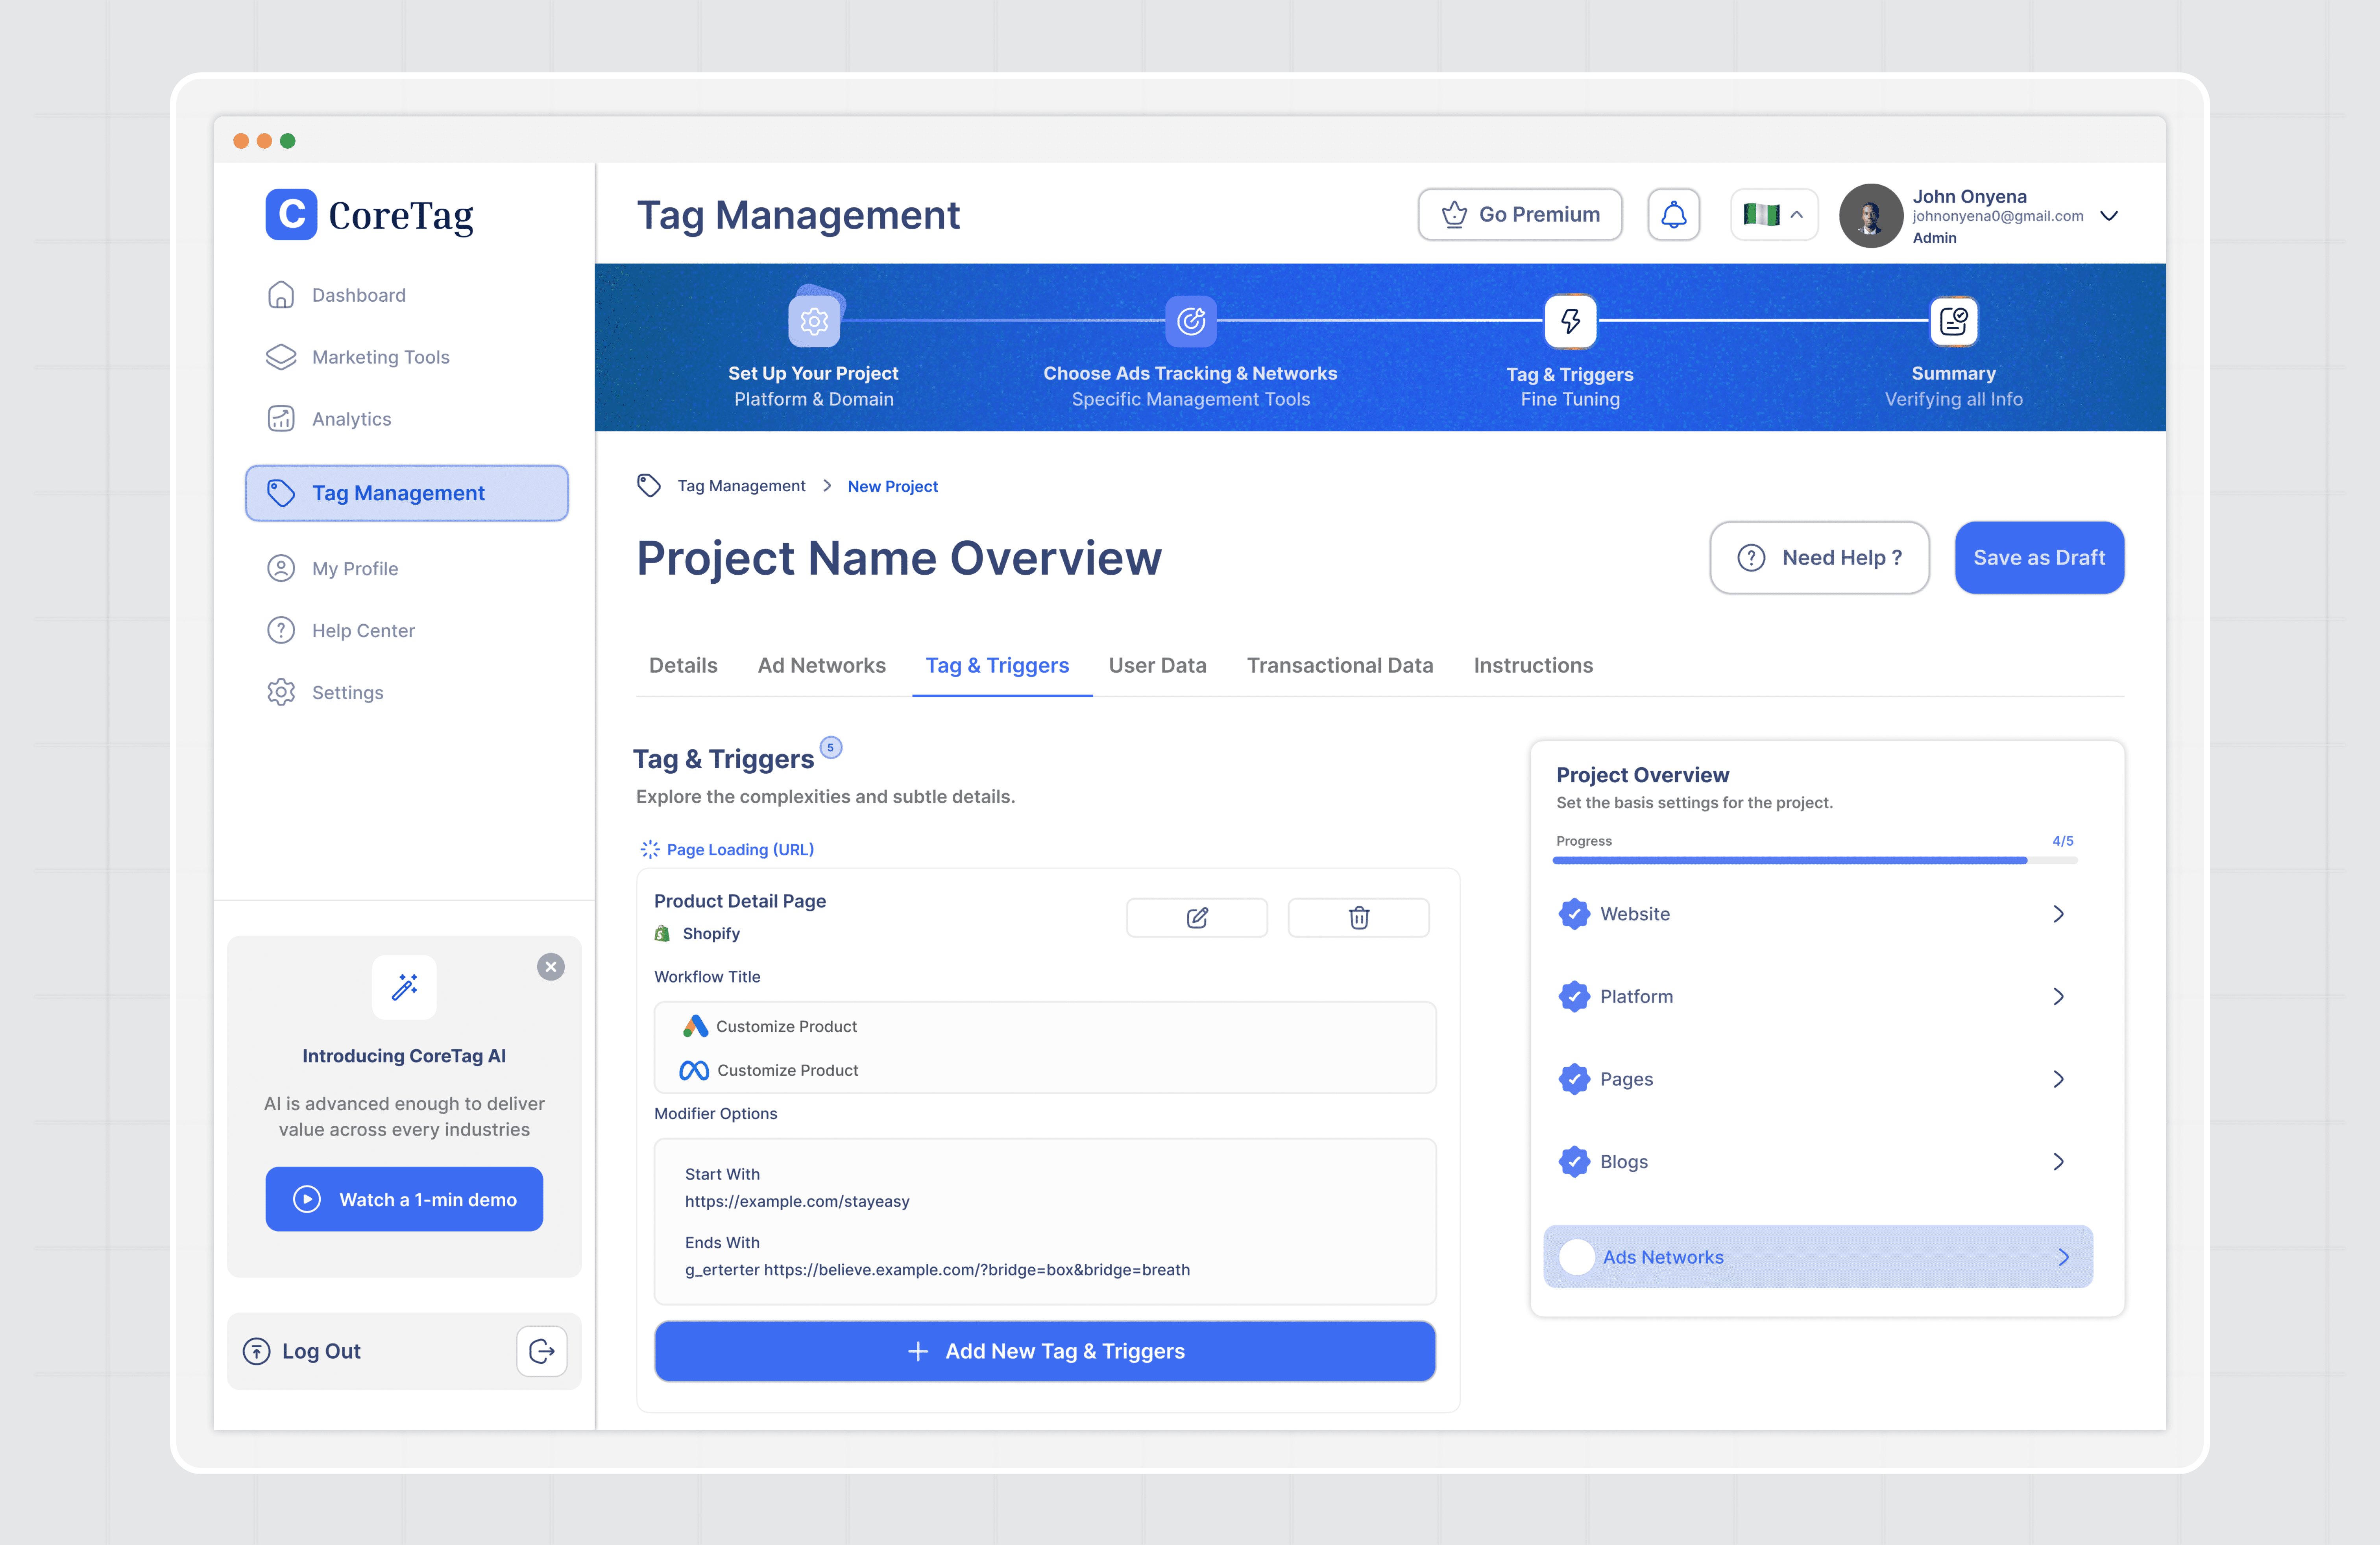Switch to the Details tab

683,666
